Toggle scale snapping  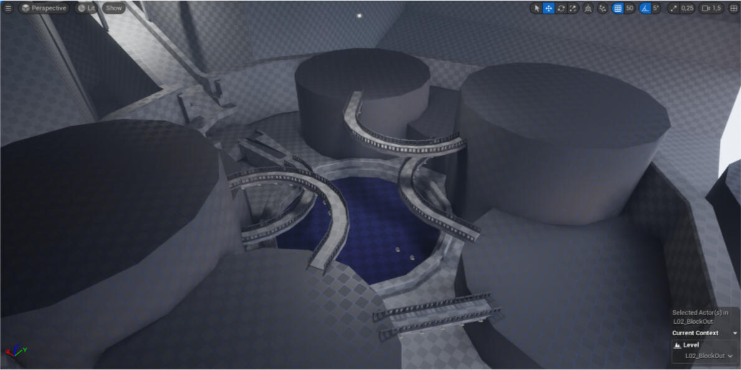674,8
